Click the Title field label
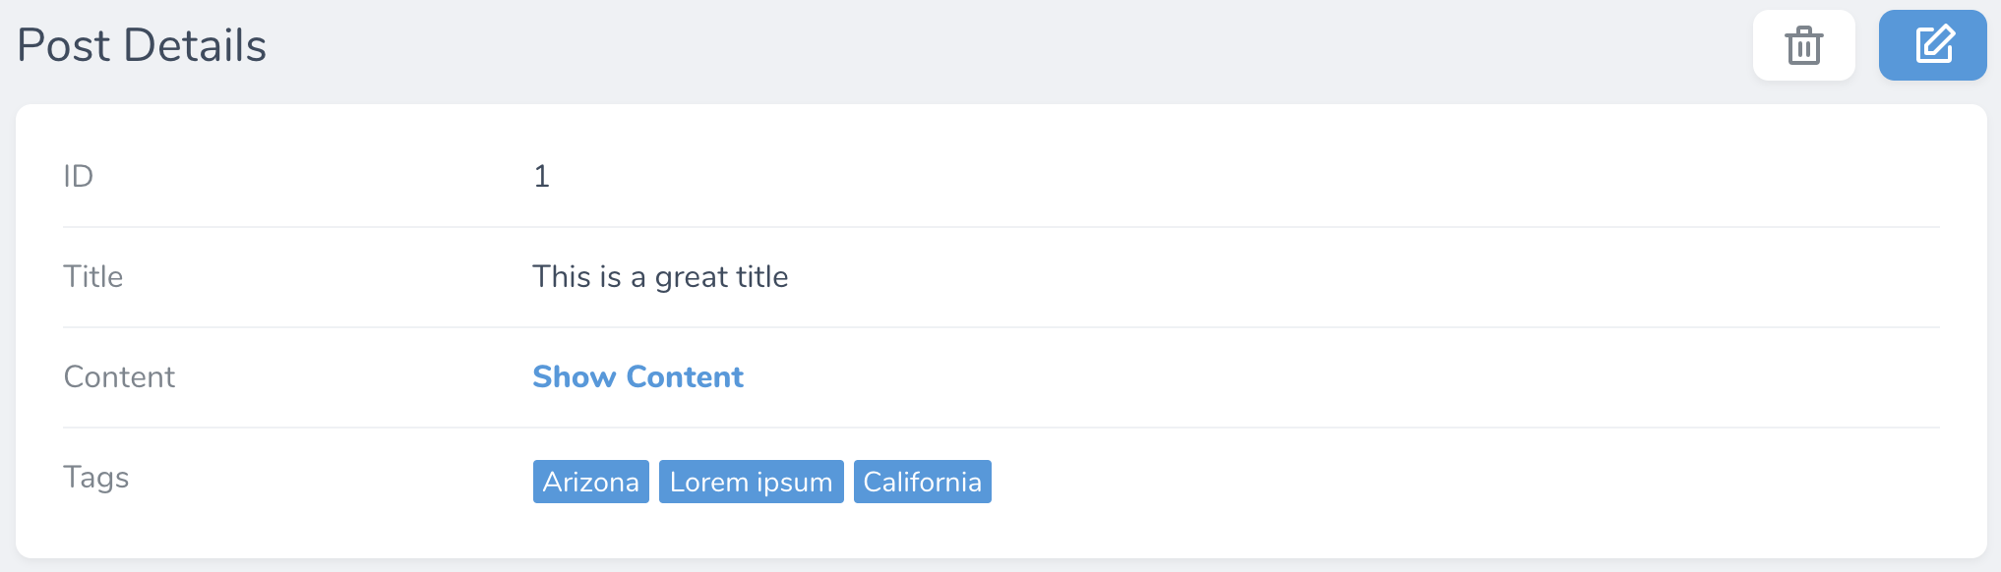Viewport: 2001px width, 572px height. (93, 276)
